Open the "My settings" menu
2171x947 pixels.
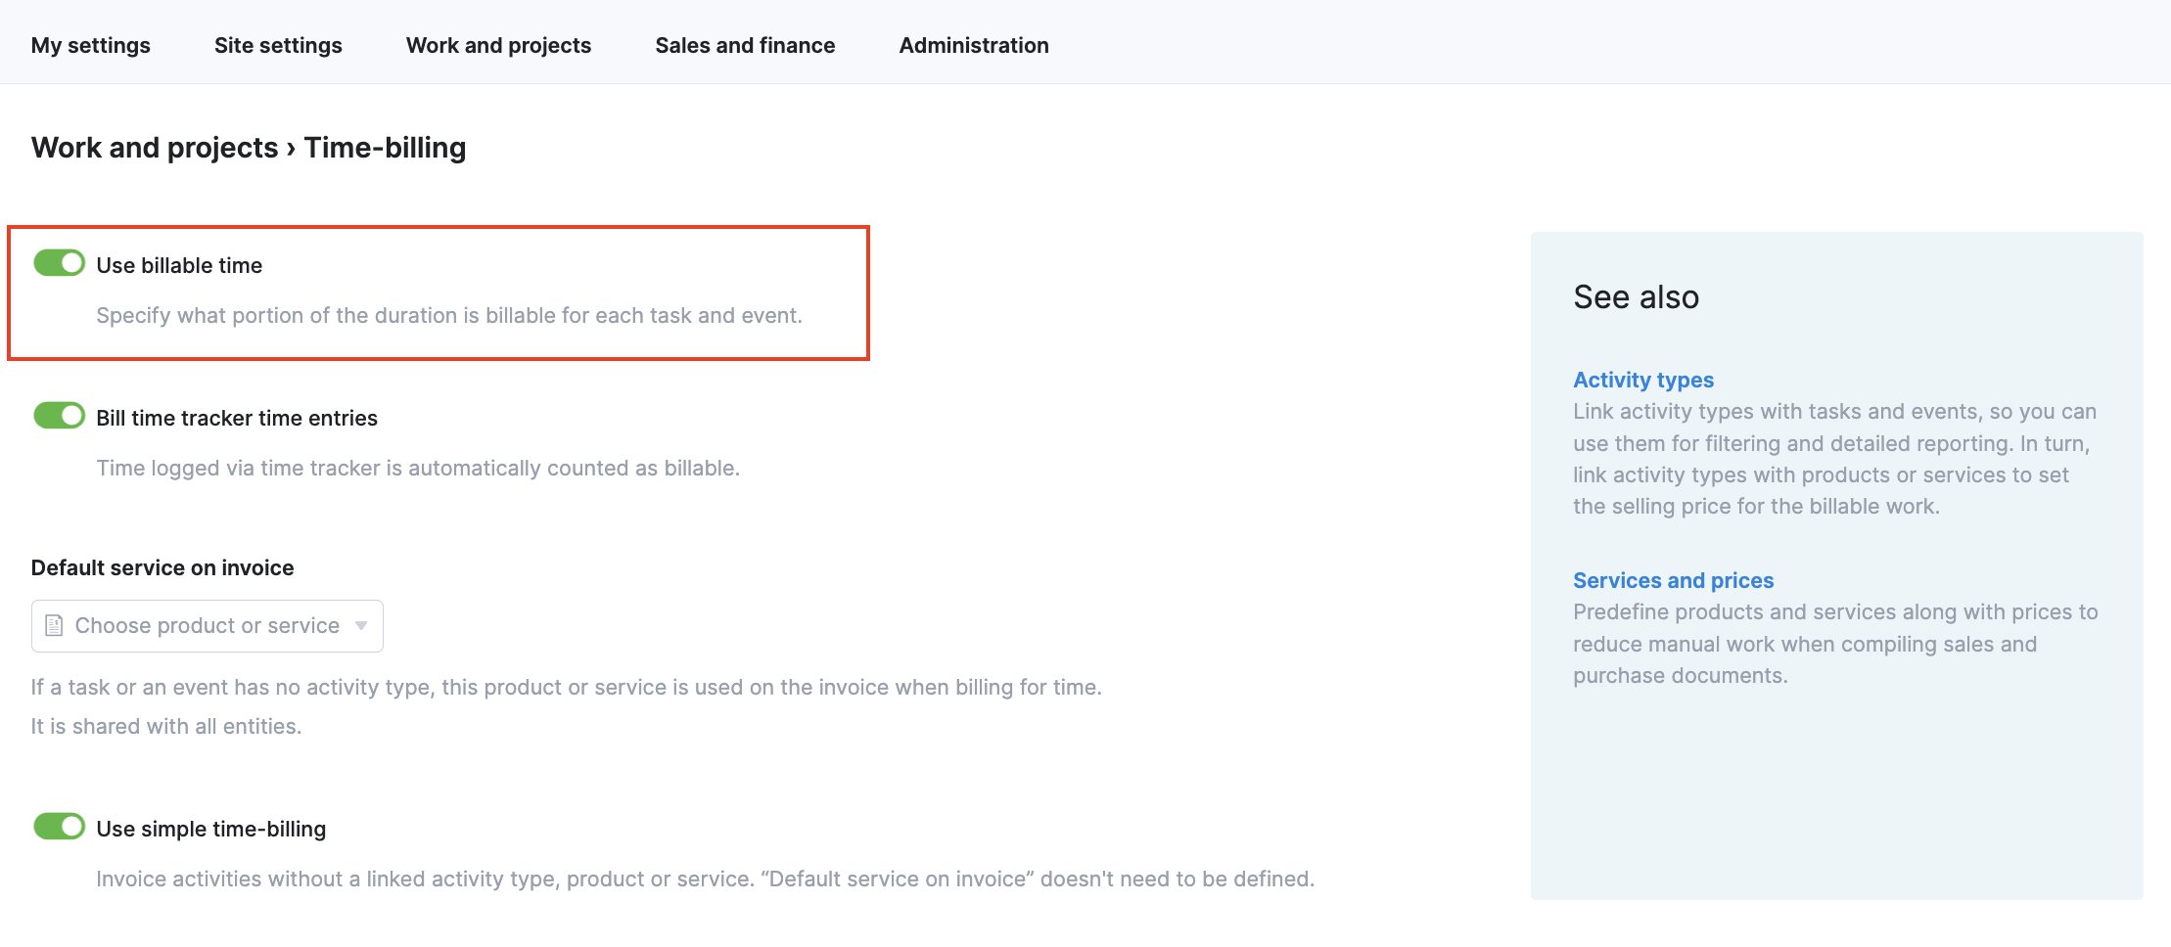point(90,45)
